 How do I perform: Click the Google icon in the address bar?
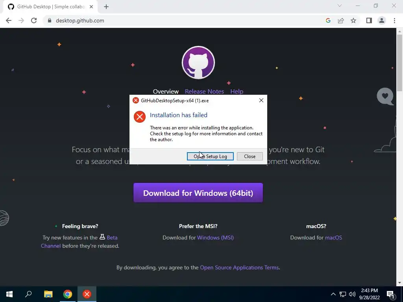point(328,20)
